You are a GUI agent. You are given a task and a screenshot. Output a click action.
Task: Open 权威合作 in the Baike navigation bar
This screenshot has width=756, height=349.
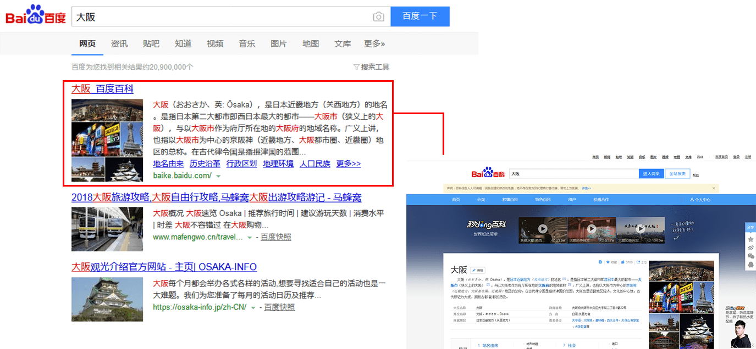click(601, 200)
